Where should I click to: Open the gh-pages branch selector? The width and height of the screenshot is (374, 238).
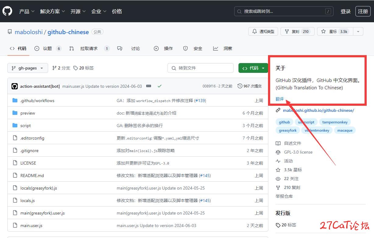[28, 68]
